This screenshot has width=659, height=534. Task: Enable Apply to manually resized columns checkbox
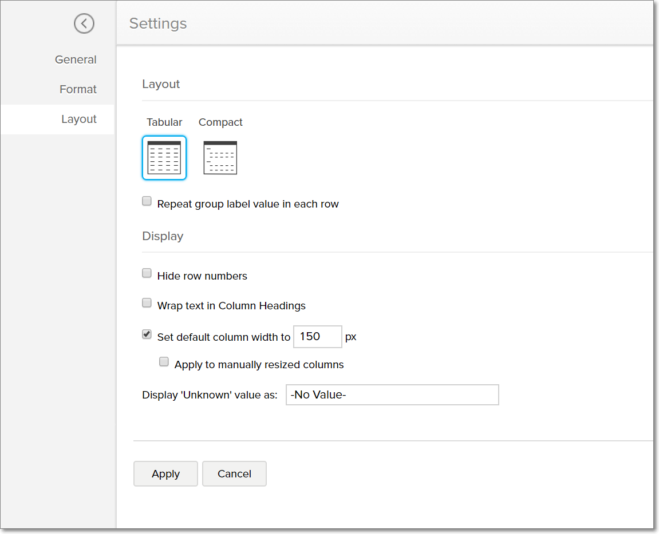[164, 362]
